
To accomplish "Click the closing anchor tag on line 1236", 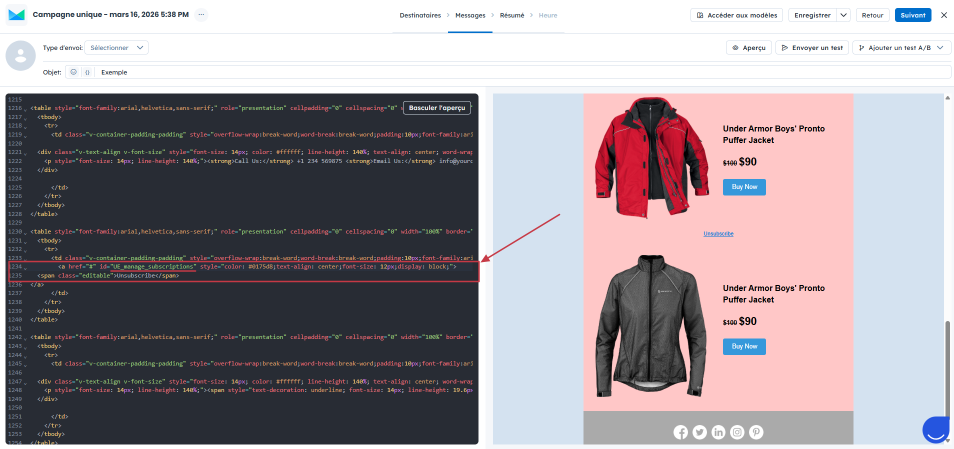I will [37, 285].
